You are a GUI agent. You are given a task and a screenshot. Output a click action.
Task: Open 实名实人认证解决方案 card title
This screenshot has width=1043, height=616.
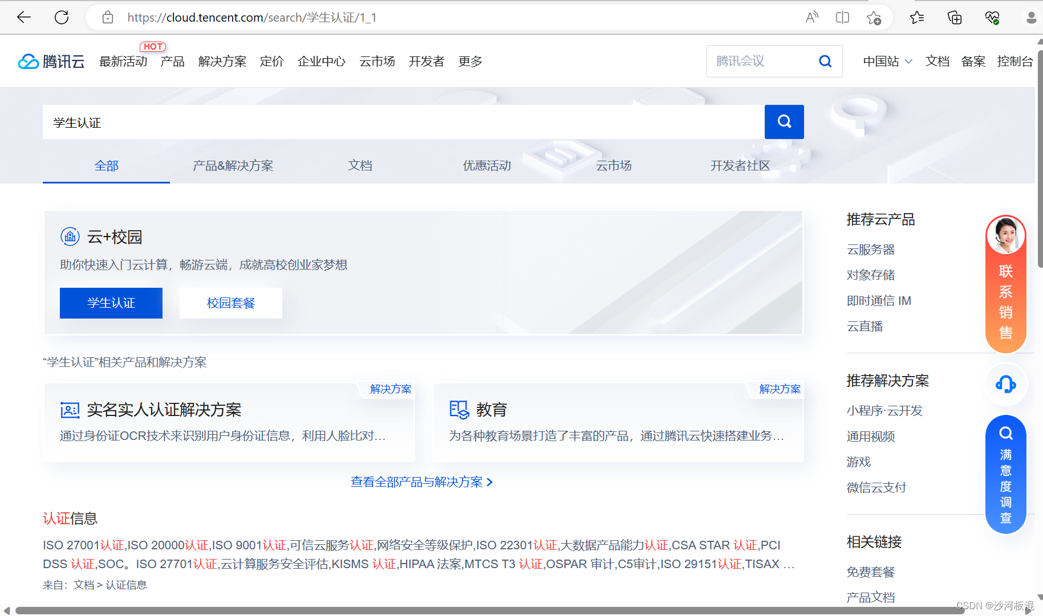click(x=164, y=410)
